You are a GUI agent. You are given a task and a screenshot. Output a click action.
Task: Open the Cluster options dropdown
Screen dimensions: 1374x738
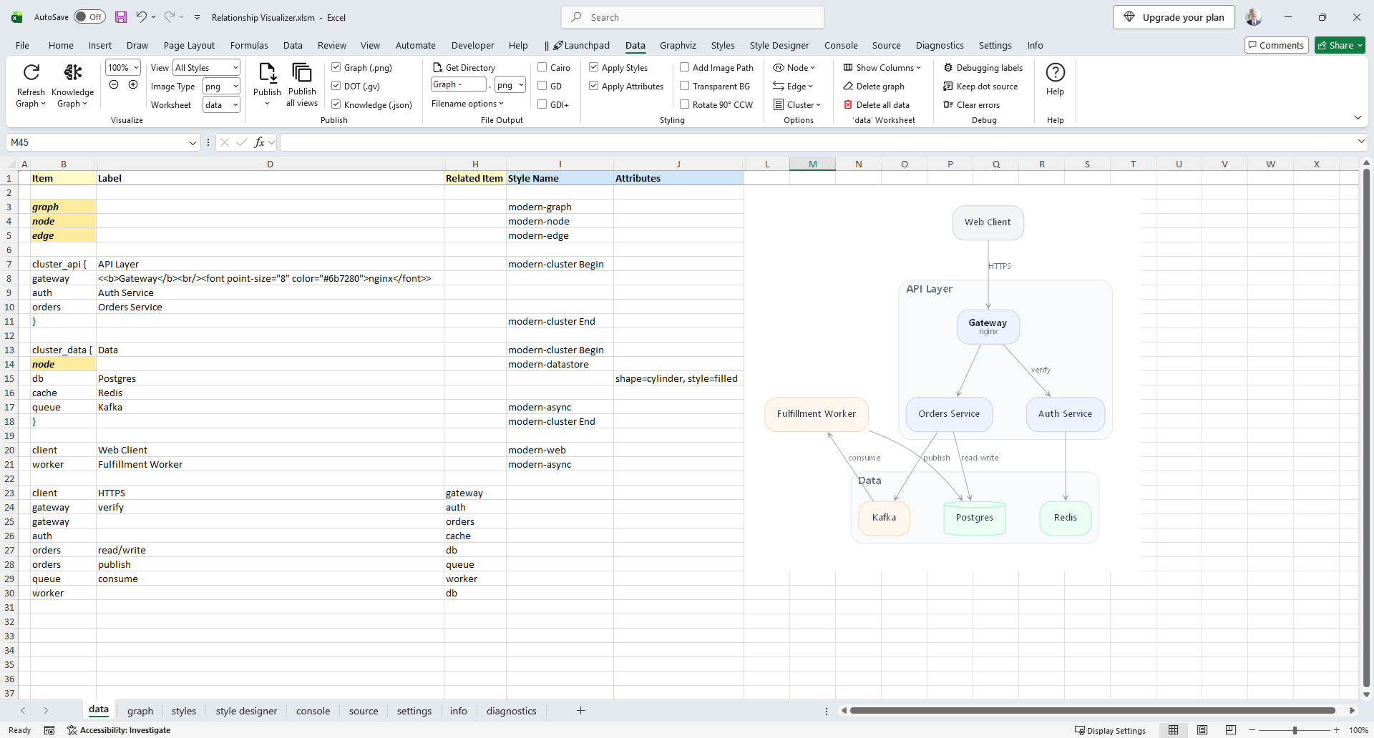click(797, 104)
